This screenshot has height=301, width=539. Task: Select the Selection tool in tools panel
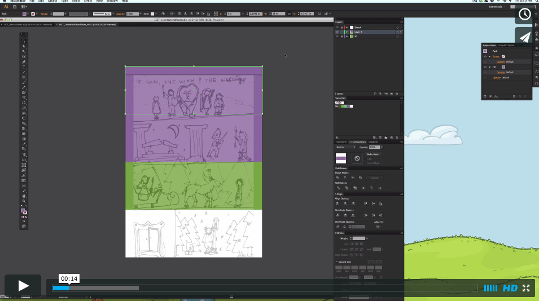click(x=24, y=41)
